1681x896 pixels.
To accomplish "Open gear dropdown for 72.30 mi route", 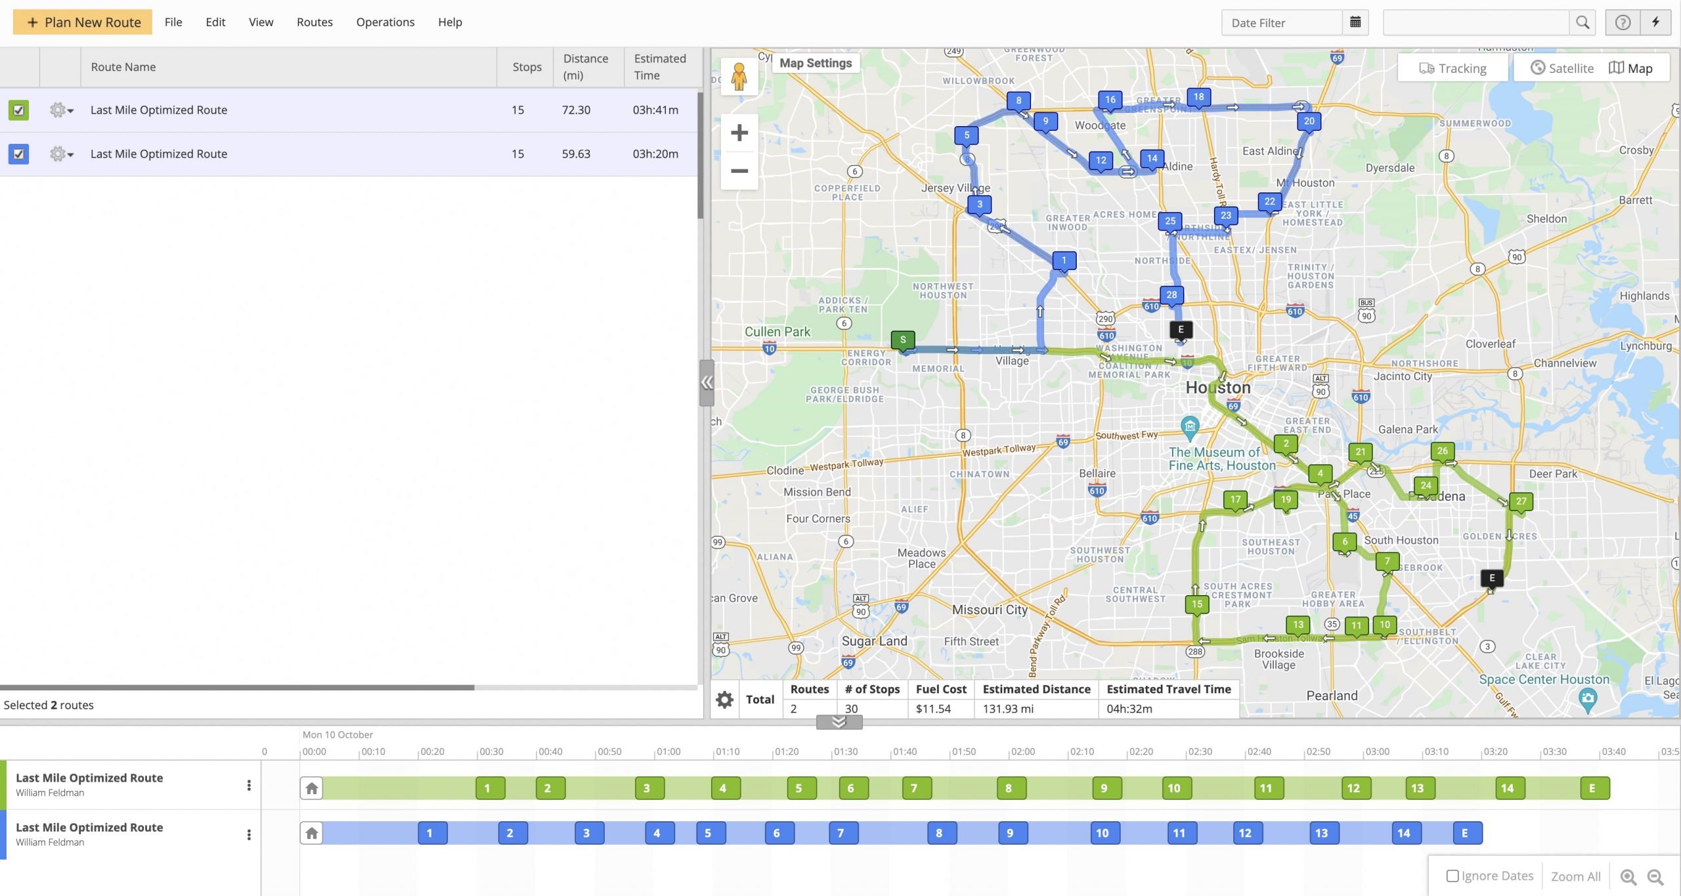I will click(x=61, y=110).
